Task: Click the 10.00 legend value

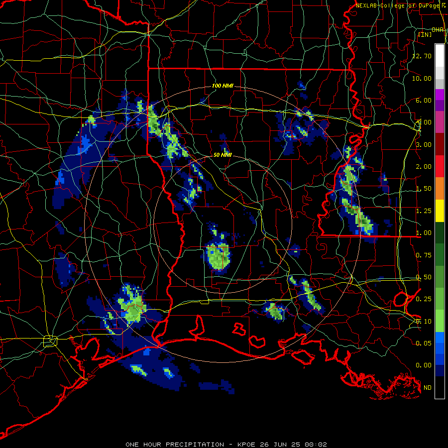Action: (422, 78)
